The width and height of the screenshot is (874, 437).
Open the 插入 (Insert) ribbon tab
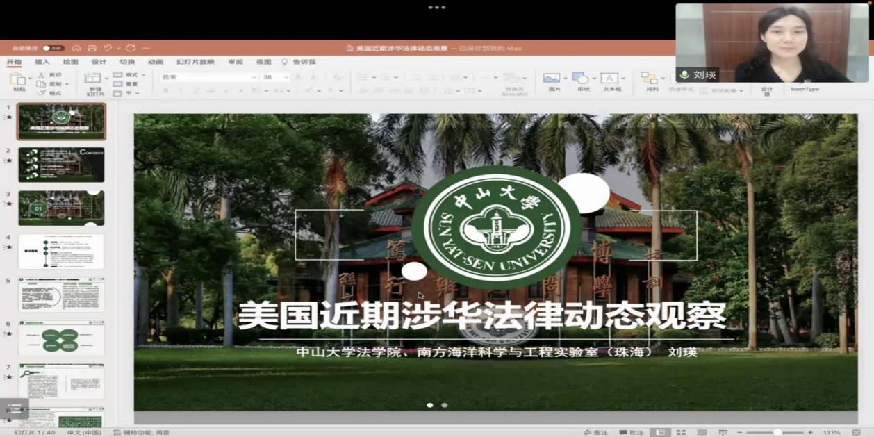(x=42, y=62)
